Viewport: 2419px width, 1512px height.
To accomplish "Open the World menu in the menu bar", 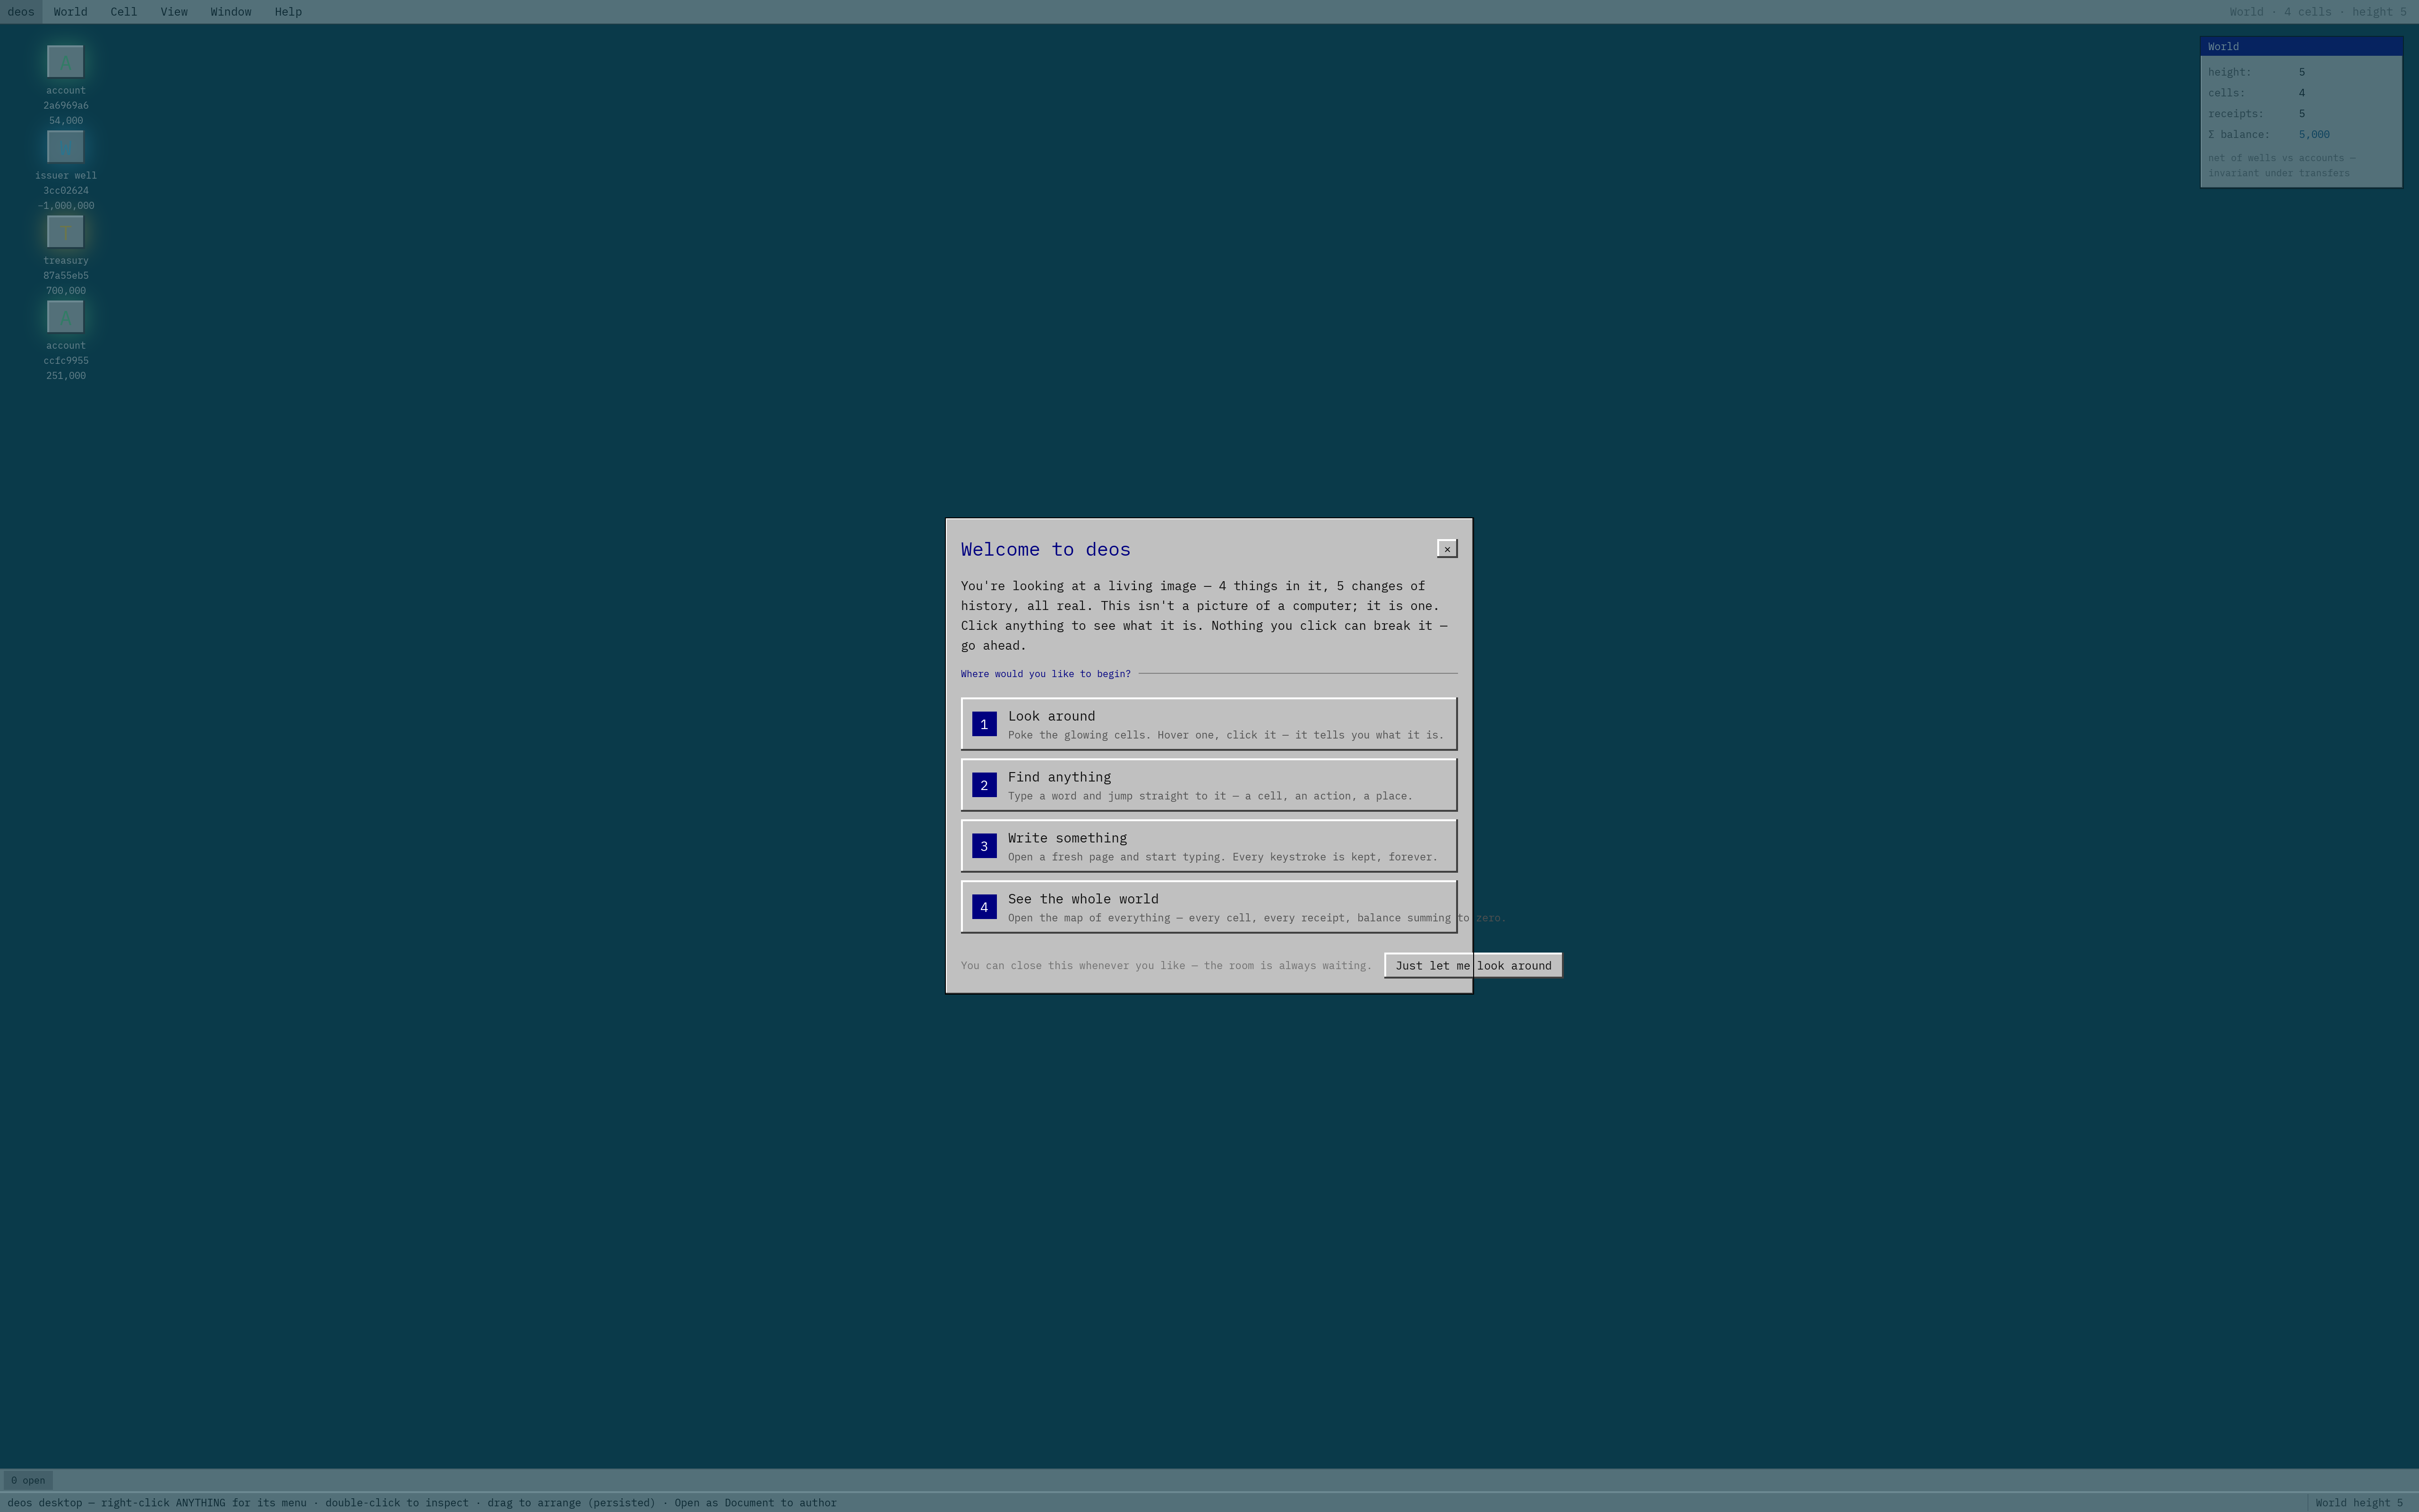I will pos(70,12).
